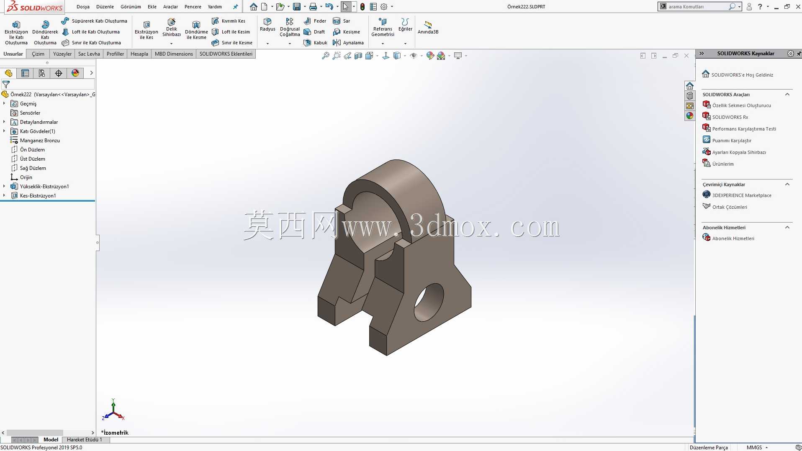This screenshot has height=451, width=802.
Task: Collapse the Çevrimiçi Kaynaklar section
Action: (x=787, y=184)
